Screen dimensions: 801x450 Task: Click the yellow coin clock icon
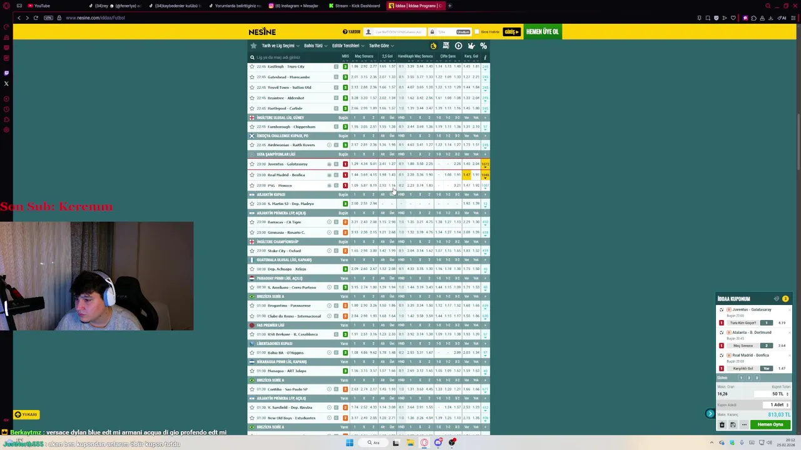click(x=434, y=46)
